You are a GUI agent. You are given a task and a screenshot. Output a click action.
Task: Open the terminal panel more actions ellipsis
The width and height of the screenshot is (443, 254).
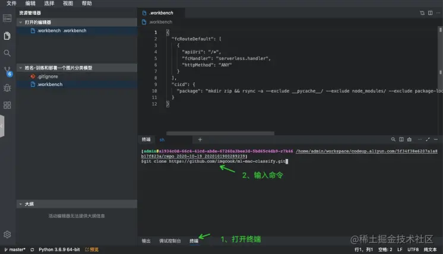click(420, 139)
